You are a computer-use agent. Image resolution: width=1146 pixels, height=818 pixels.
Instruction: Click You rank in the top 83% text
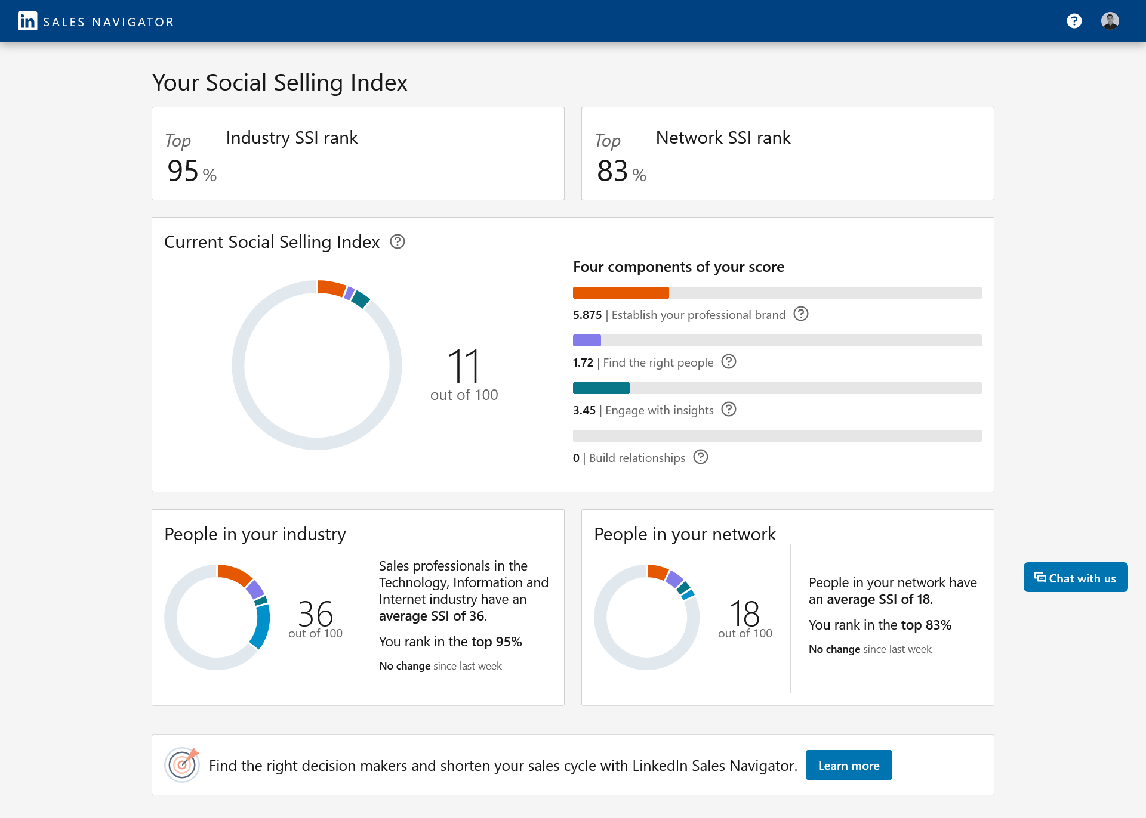[x=880, y=625]
